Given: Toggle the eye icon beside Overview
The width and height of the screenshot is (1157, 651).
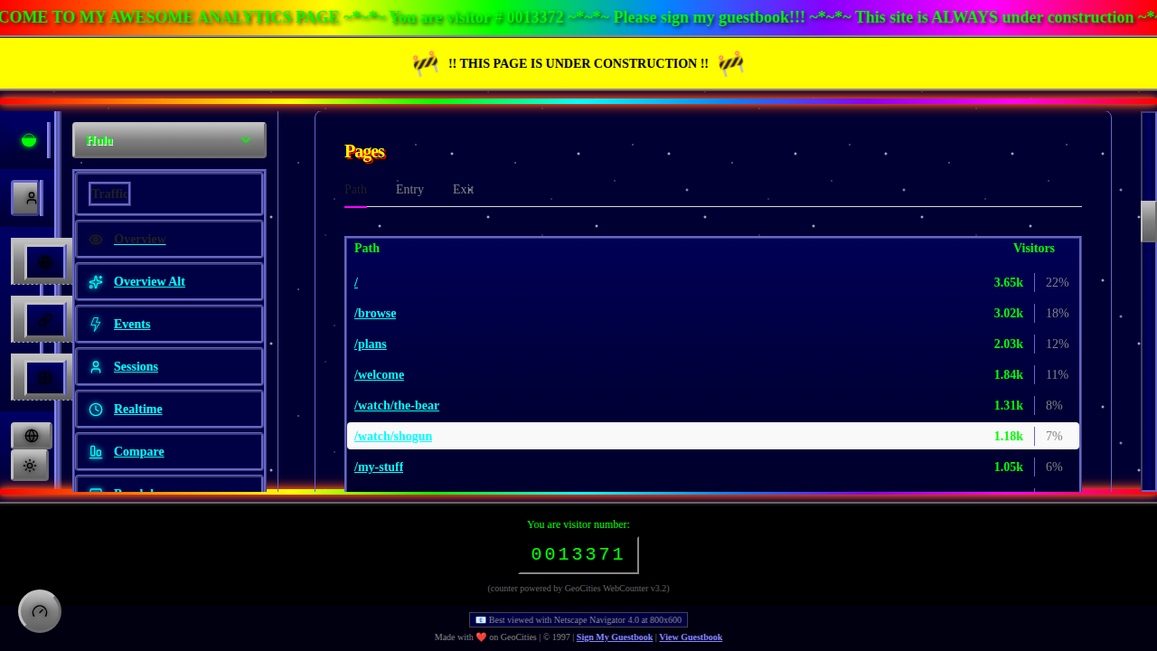Looking at the screenshot, I should (96, 239).
